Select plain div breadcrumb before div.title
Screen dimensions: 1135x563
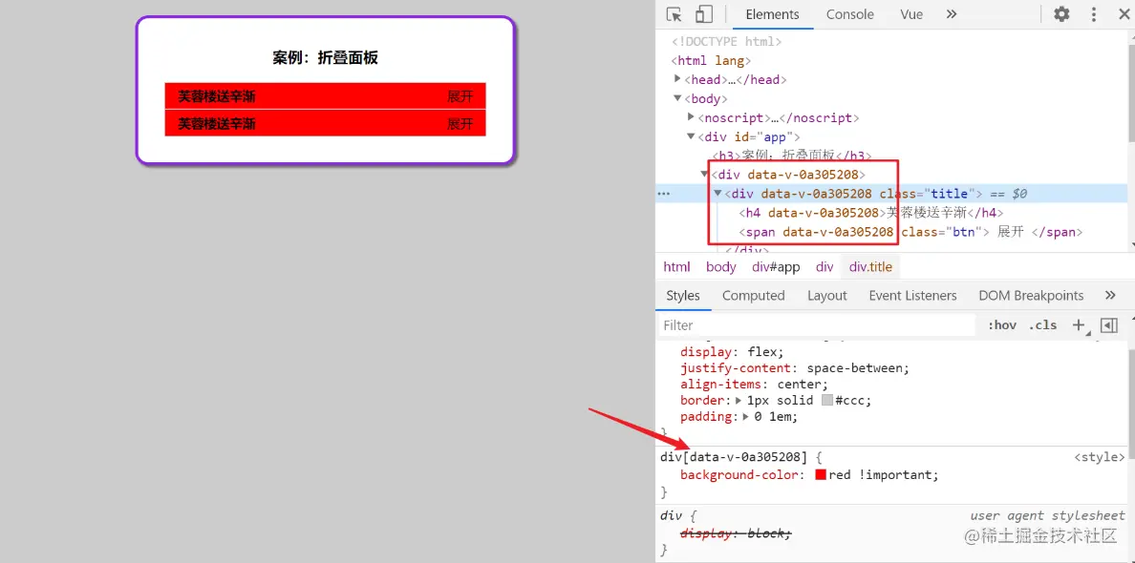824,266
